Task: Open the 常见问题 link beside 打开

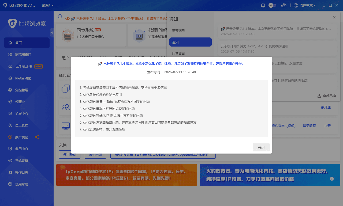Action: click(x=309, y=126)
